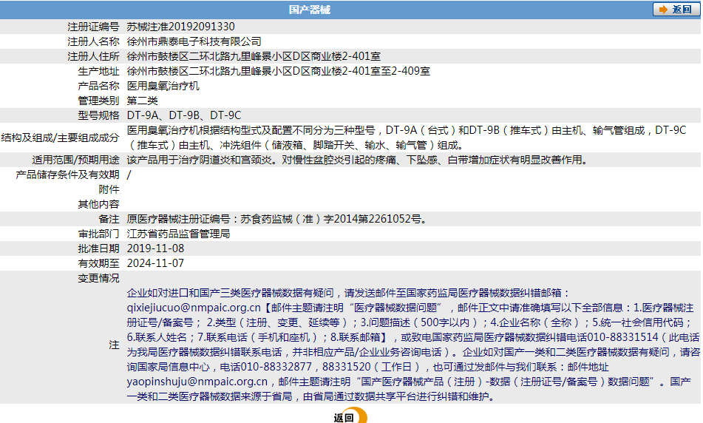Click approval date 2019-11-08
The width and height of the screenshot is (703, 423).
(x=155, y=248)
